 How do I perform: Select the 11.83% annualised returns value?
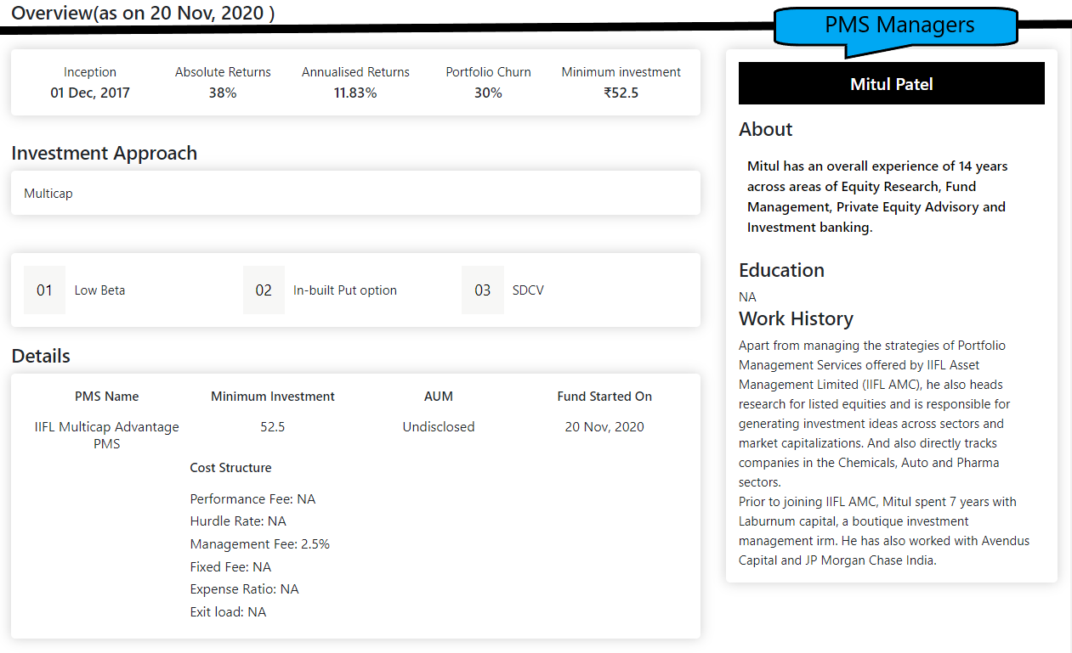[x=355, y=93]
